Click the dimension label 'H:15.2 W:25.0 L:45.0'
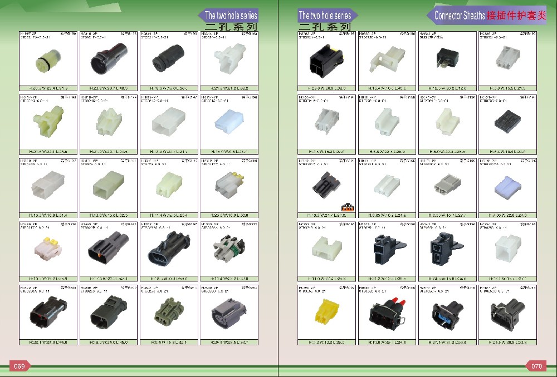The width and height of the screenshot is (557, 377). pos(109,342)
